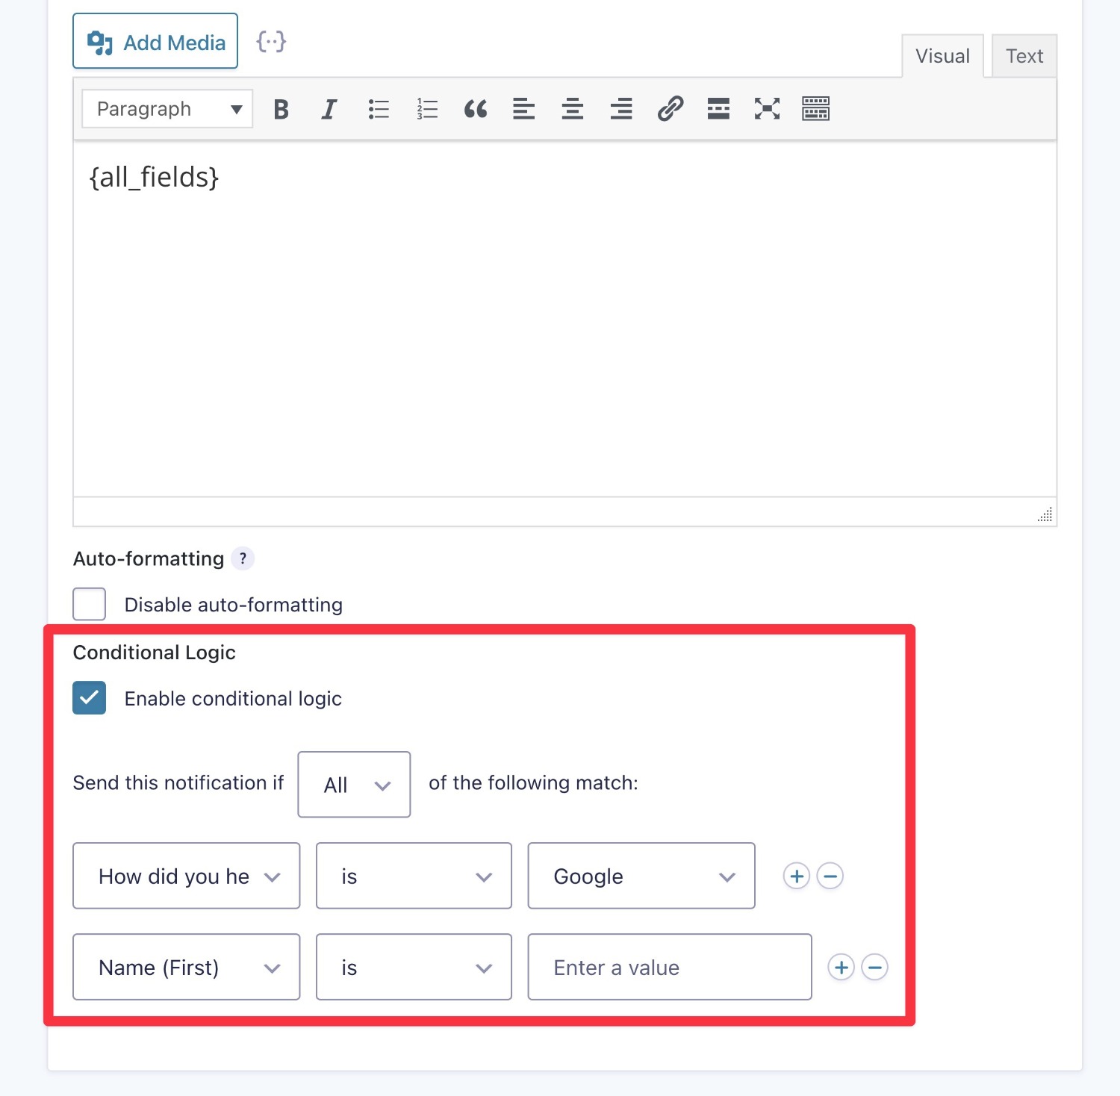Open the Name (First) field dropdown
Viewport: 1120px width, 1096px height.
[187, 967]
